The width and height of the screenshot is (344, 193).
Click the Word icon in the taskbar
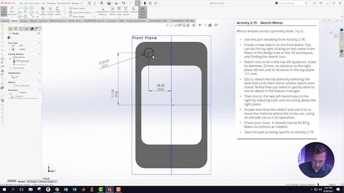tap(66, 189)
